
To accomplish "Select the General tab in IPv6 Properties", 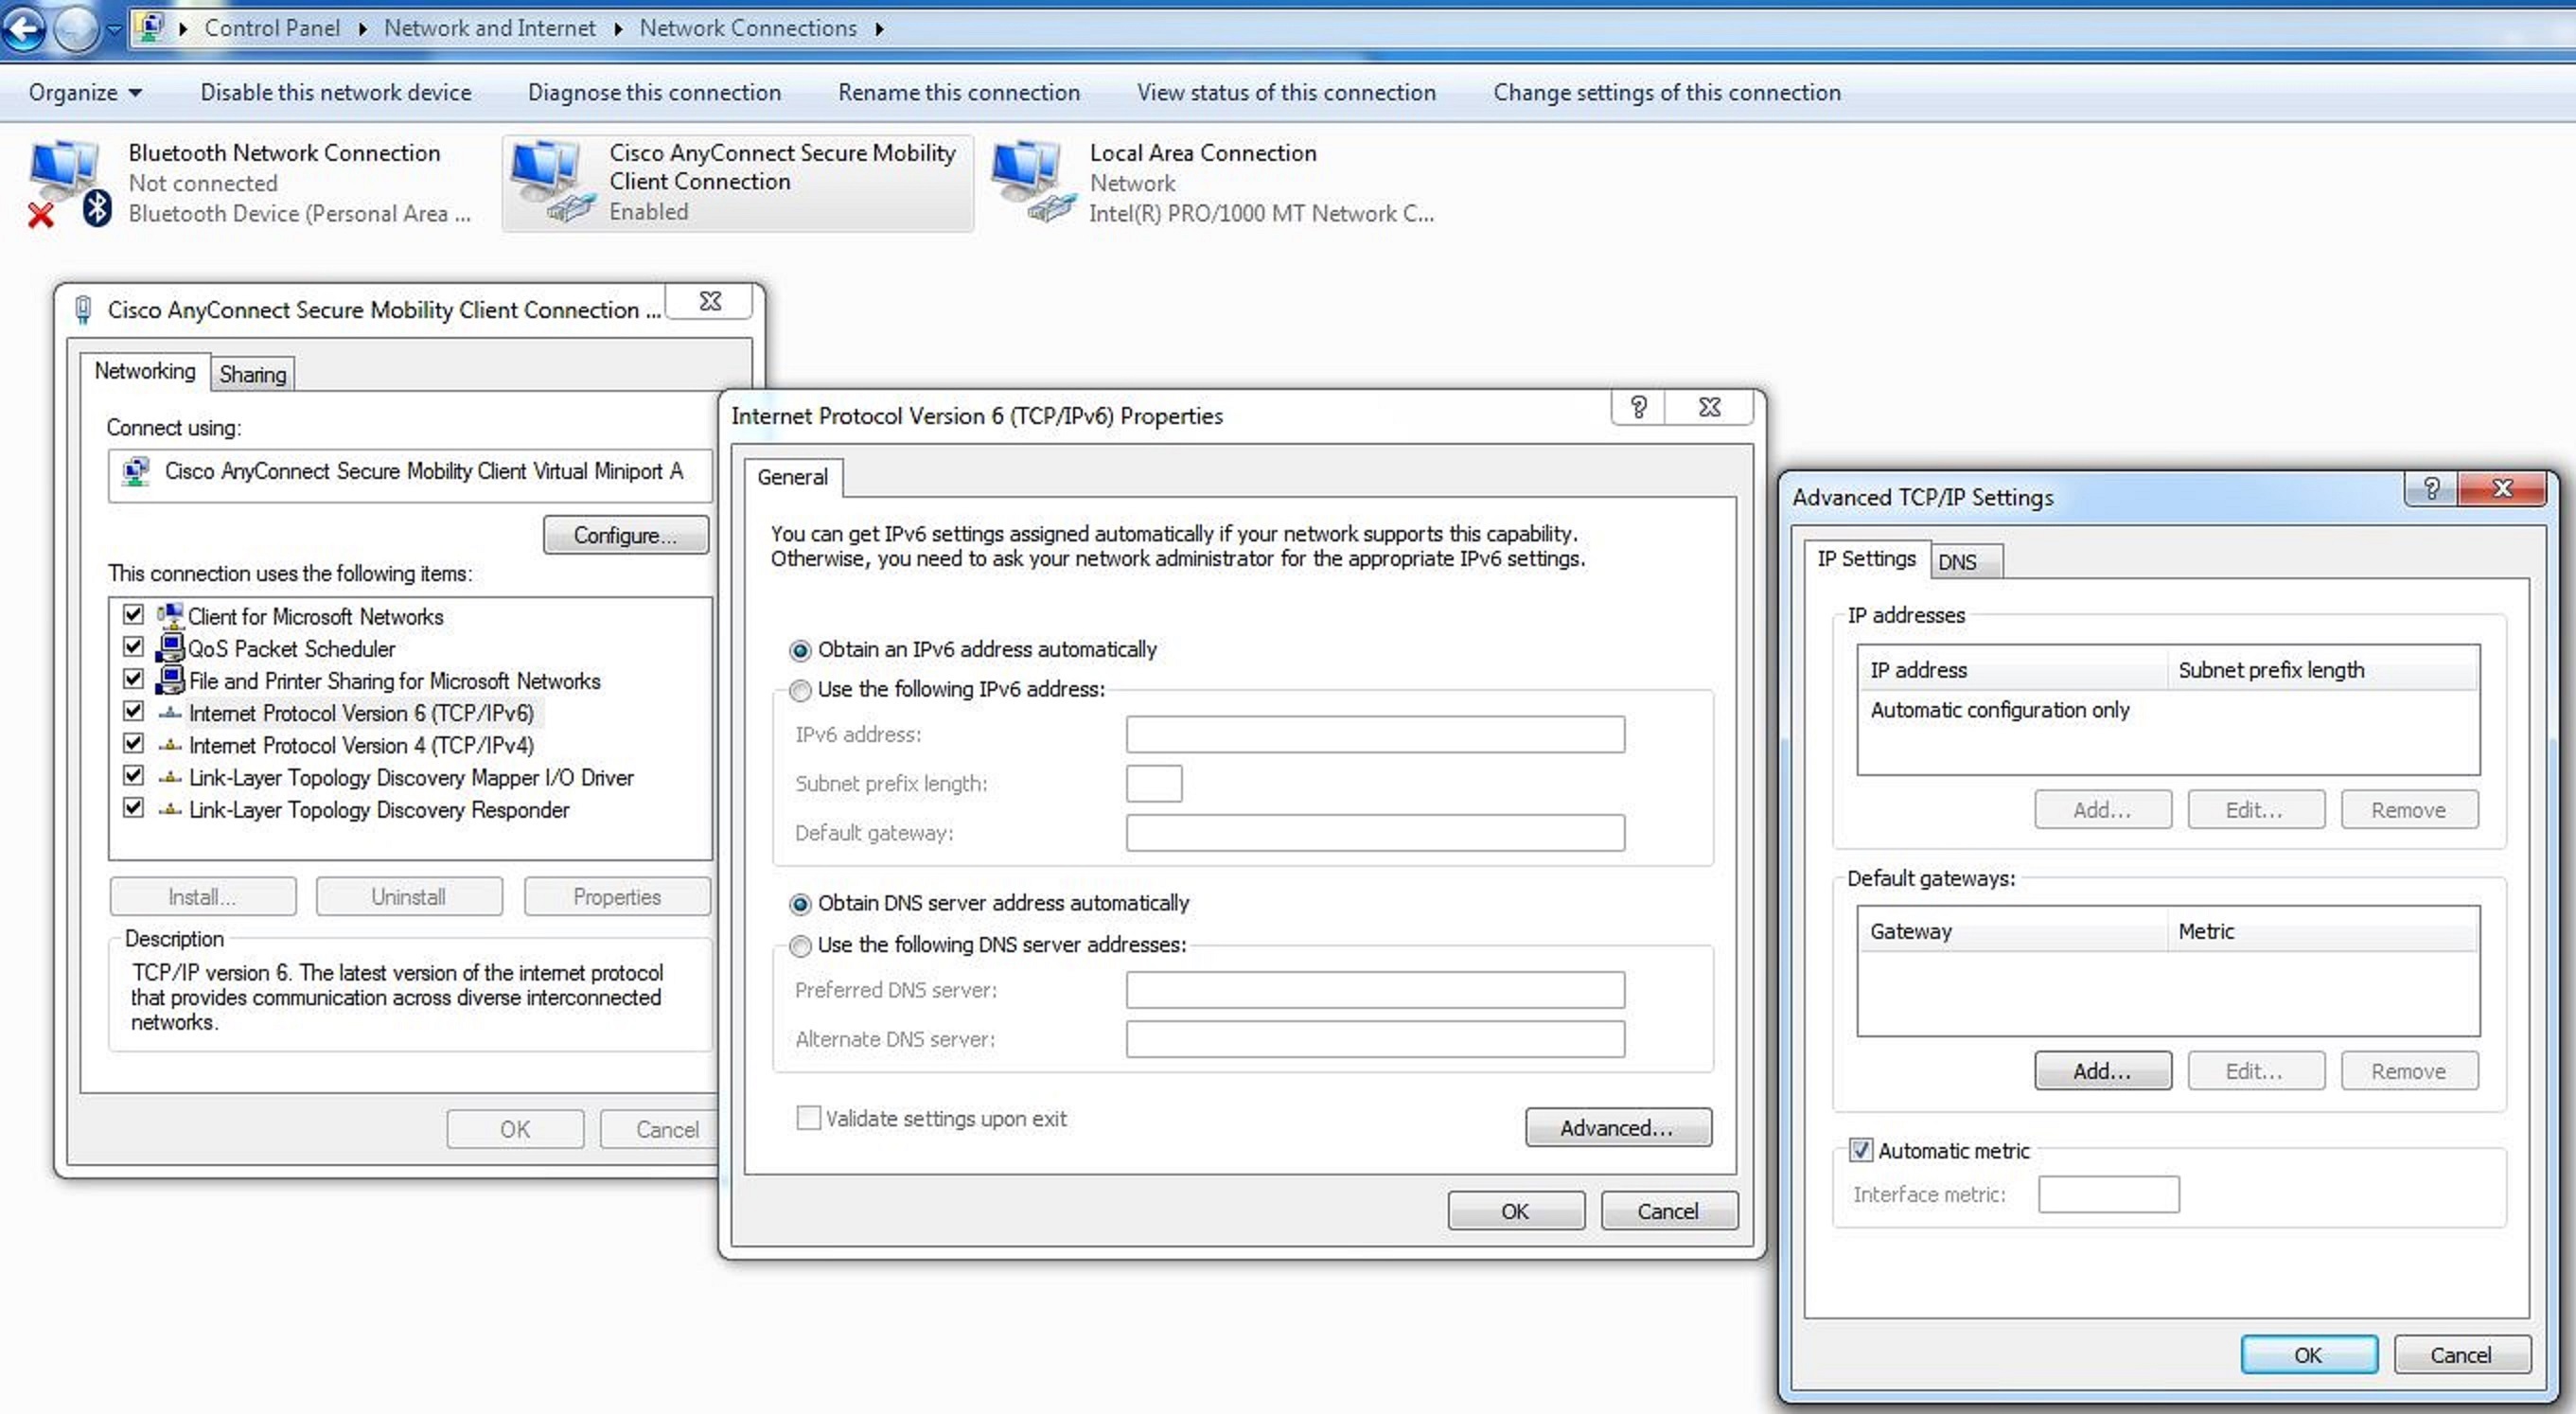I will click(x=792, y=477).
